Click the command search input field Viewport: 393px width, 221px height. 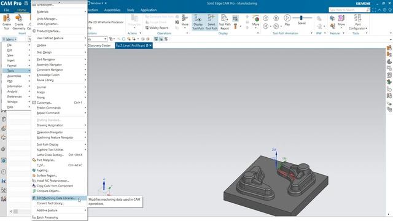tap(348, 10)
